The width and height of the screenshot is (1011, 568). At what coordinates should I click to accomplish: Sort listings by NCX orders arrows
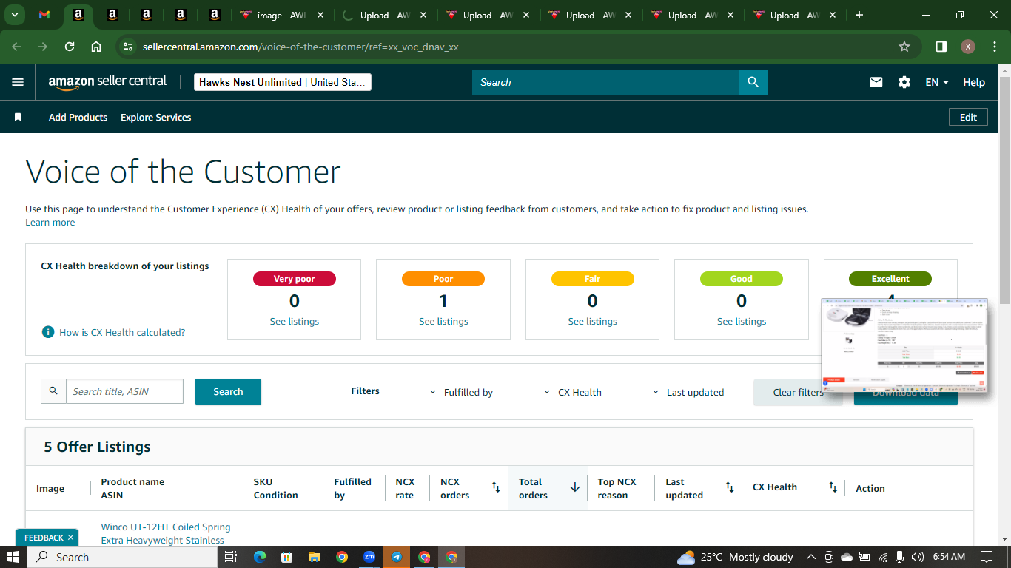[496, 487]
